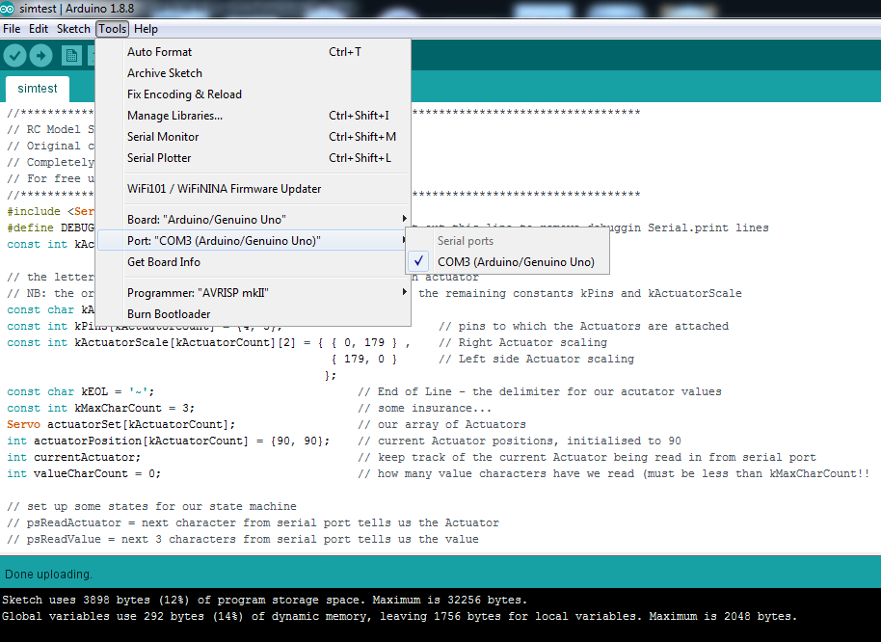Click Manage Libraries menu entry
The width and height of the screenshot is (881, 642).
[174, 116]
